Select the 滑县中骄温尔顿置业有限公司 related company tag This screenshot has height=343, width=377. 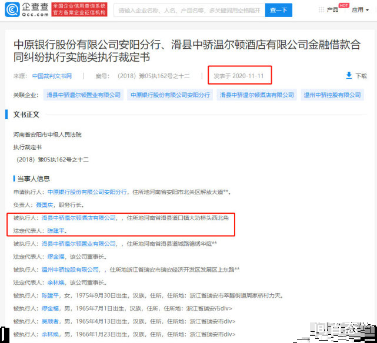coord(84,95)
